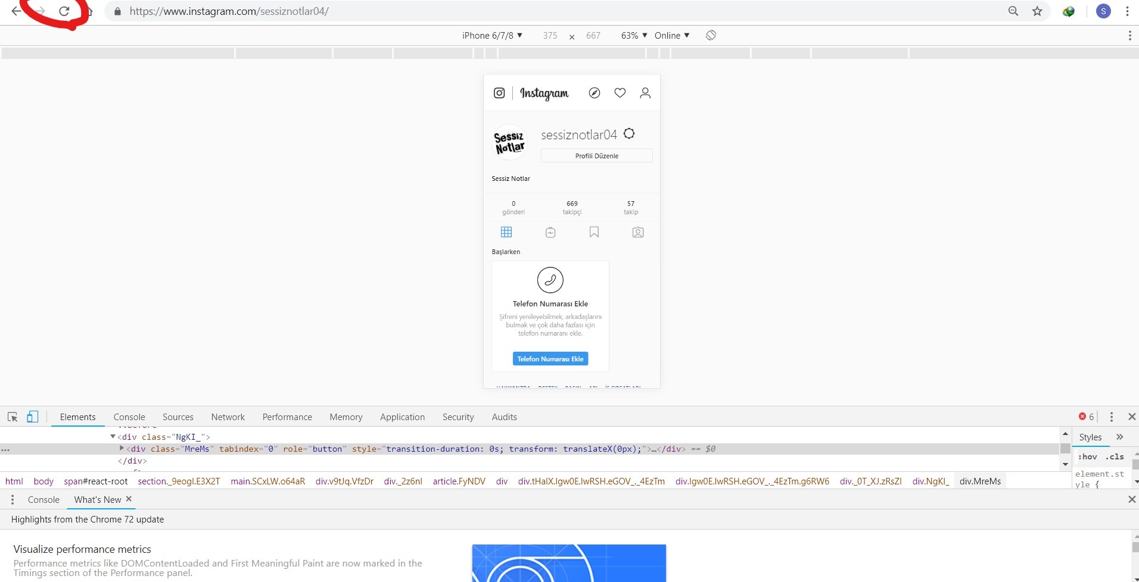This screenshot has width=1139, height=582.
Task: Open the 63% zoom dropdown
Action: tap(634, 36)
